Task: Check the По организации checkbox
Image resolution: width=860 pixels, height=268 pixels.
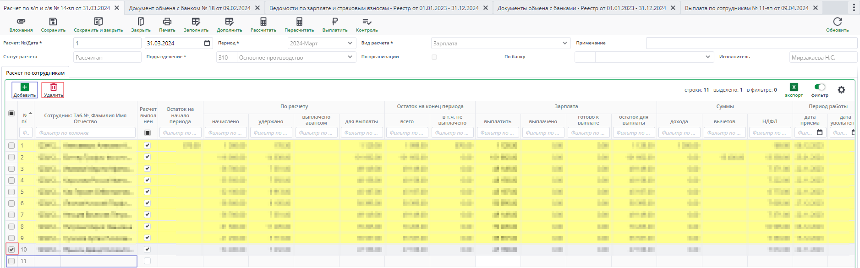Action: tap(434, 57)
